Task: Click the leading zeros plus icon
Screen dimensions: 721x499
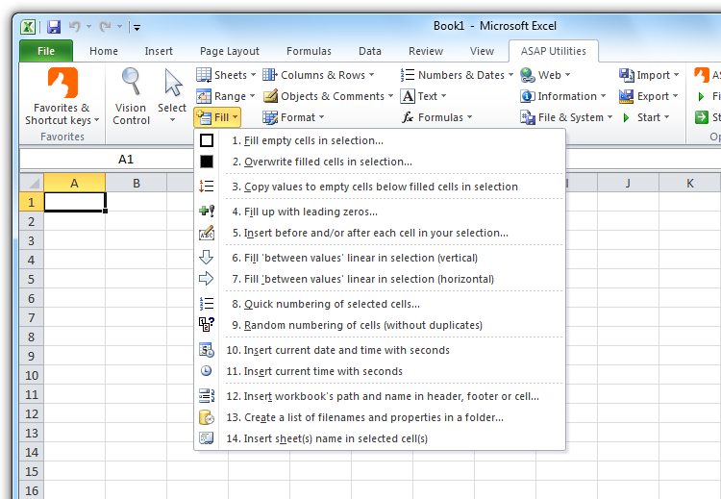Action: (x=207, y=212)
